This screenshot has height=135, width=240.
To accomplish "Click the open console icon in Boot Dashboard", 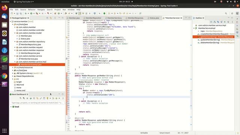I will coord(34,98).
